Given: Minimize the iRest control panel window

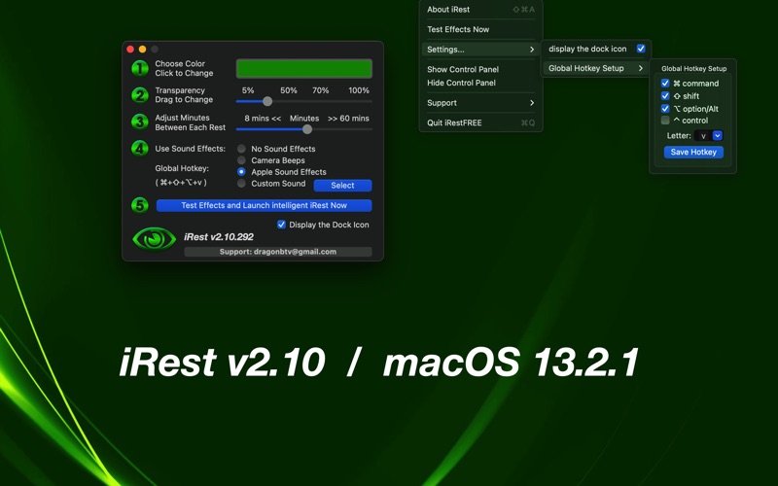Looking at the screenshot, I should click(x=142, y=50).
